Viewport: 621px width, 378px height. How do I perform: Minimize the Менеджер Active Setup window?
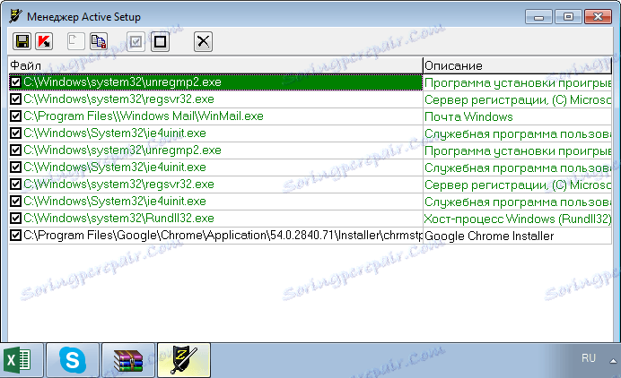tap(538, 17)
